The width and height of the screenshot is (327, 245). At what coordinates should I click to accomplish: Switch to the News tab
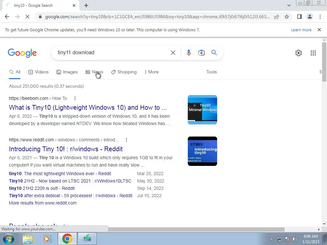(x=94, y=72)
